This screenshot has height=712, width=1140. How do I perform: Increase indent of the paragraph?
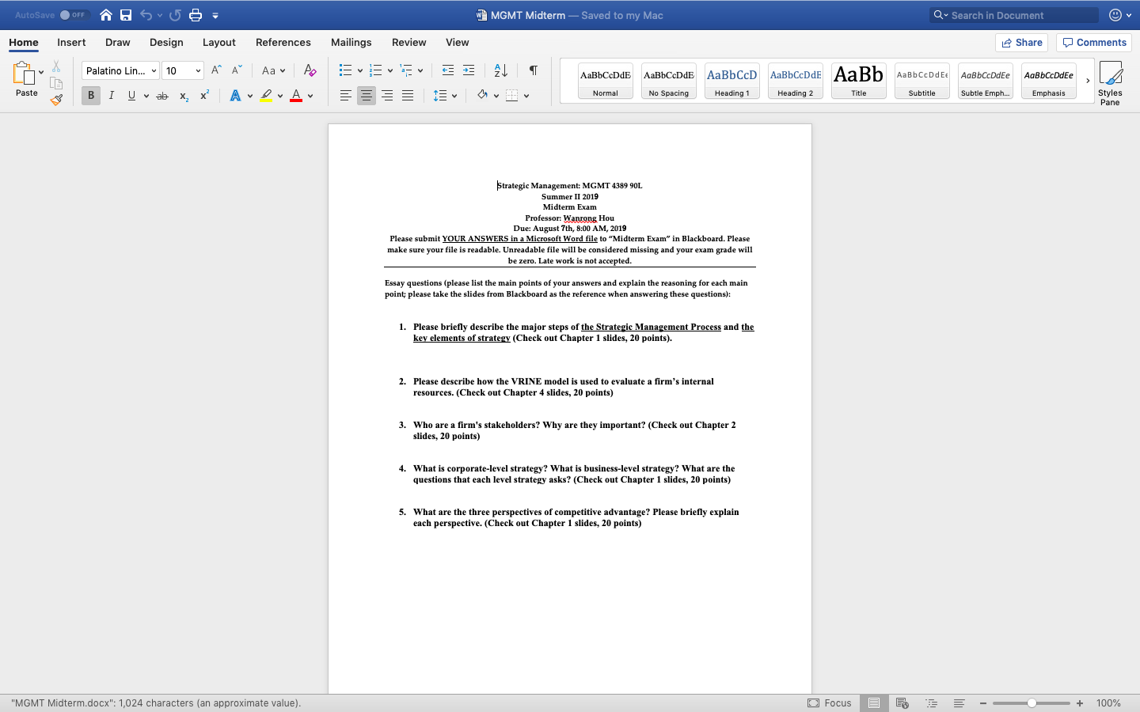point(469,70)
